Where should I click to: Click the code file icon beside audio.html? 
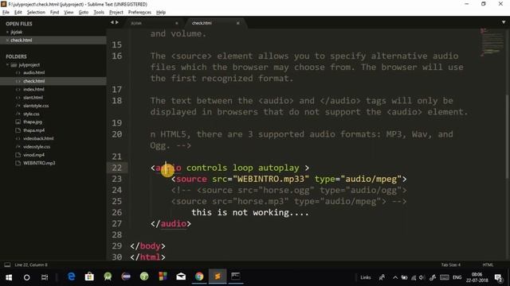click(x=18, y=72)
